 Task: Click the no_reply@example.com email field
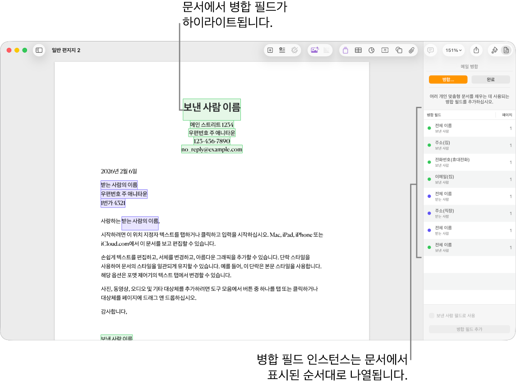point(212,149)
